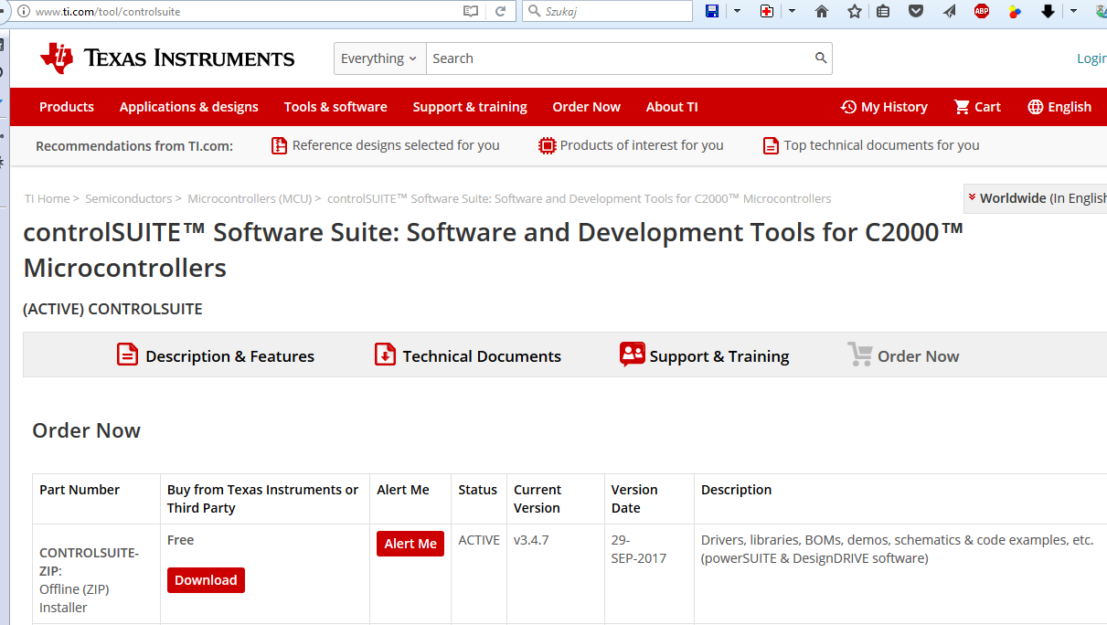This screenshot has width=1107, height=625.
Task: Expand dropdown arrow beside downloads icon
Action: (x=1073, y=11)
